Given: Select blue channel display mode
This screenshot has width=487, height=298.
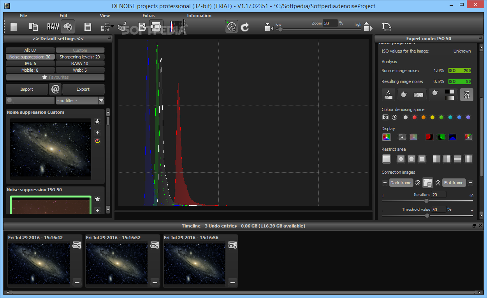Looking at the screenshot, I should click(452, 137).
